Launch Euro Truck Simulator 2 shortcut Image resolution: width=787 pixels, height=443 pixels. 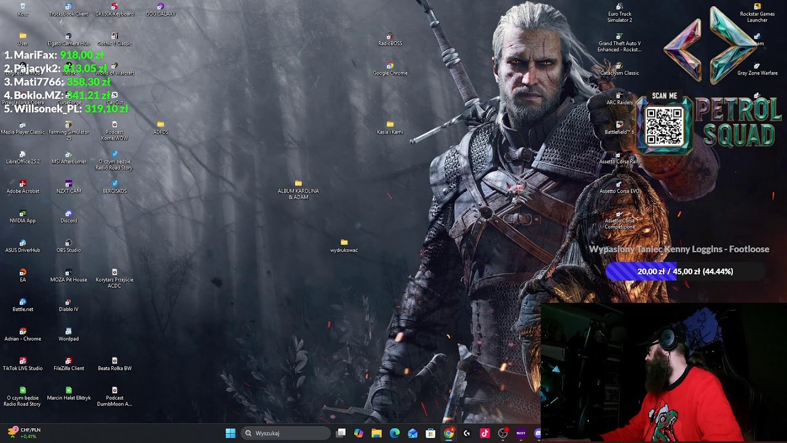(x=619, y=12)
